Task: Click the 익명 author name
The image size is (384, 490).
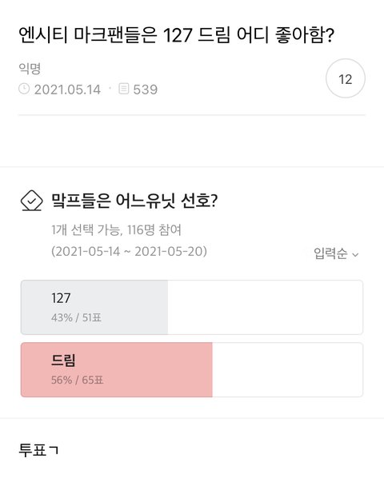Action: (30, 69)
